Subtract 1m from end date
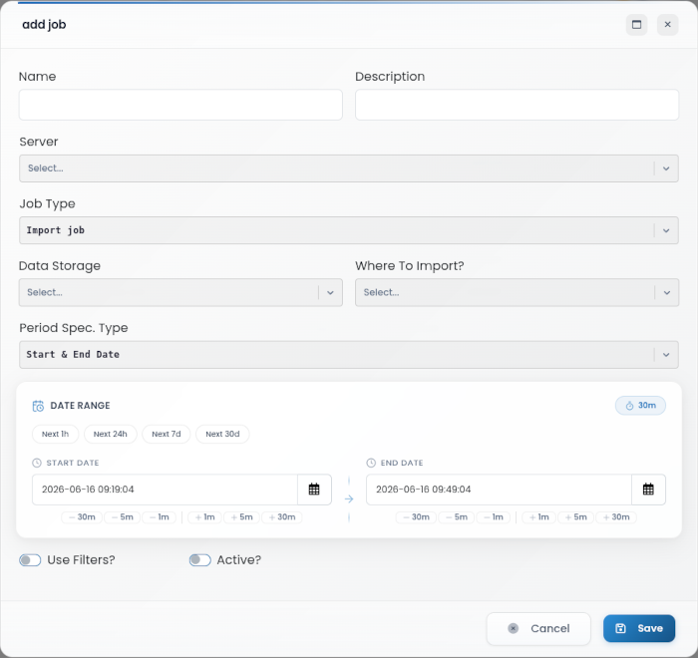The image size is (698, 658). point(494,517)
